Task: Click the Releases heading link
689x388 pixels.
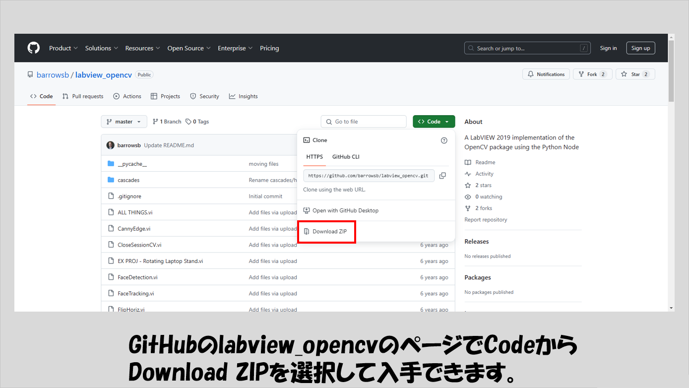Action: [476, 242]
